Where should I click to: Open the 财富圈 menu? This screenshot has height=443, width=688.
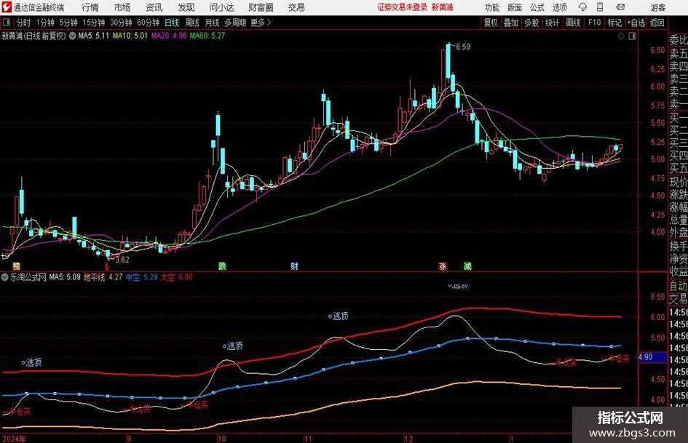(x=261, y=7)
